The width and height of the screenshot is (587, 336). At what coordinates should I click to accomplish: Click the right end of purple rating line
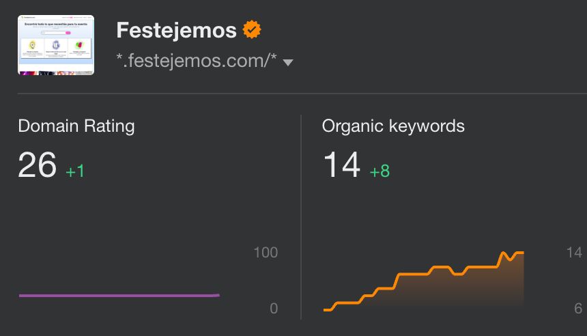(x=218, y=295)
